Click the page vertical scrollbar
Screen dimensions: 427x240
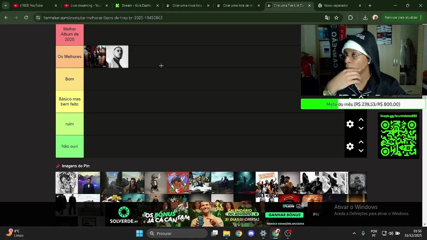click(424, 125)
